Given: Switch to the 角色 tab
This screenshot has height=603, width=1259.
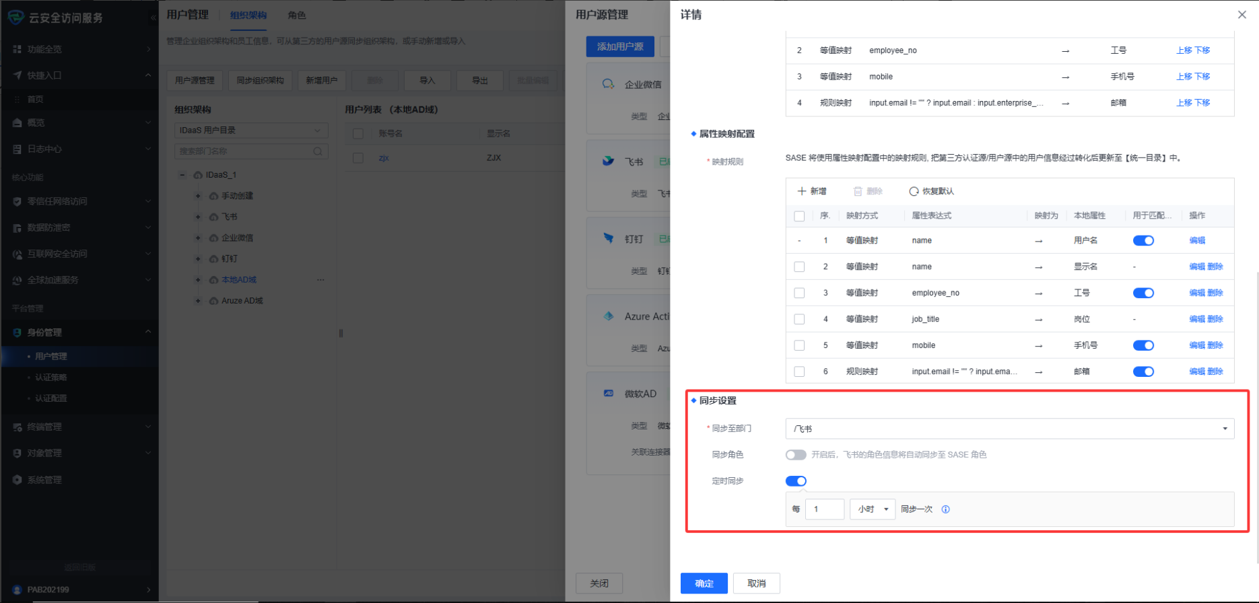Looking at the screenshot, I should click(296, 15).
